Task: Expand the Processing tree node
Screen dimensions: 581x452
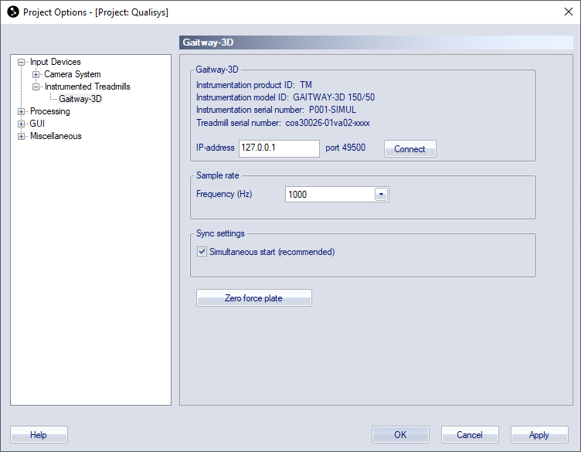Action: click(21, 111)
